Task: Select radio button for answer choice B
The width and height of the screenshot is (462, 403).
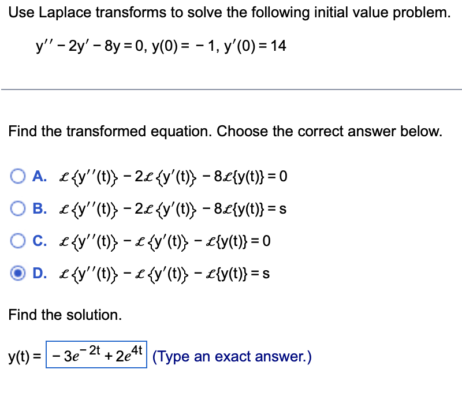Action: (17, 208)
